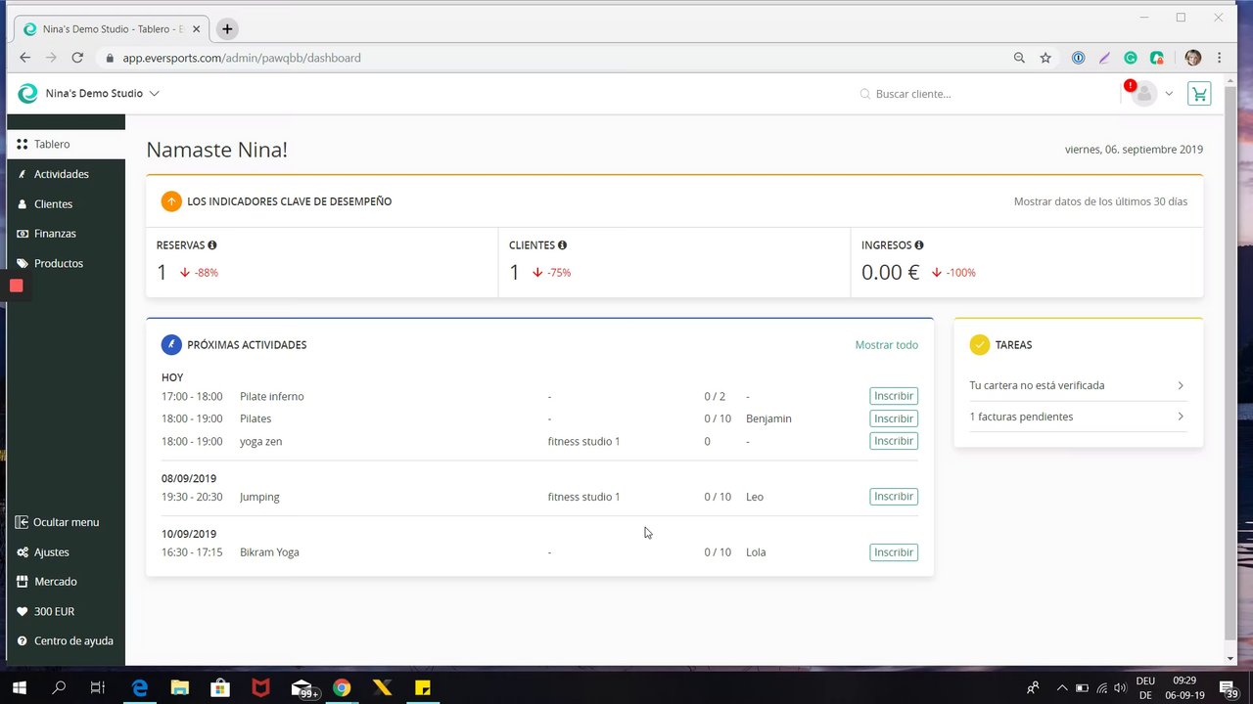Screen dimensions: 1253x704
Task: Click the yellow Tareas checkmark icon
Action: tap(980, 344)
